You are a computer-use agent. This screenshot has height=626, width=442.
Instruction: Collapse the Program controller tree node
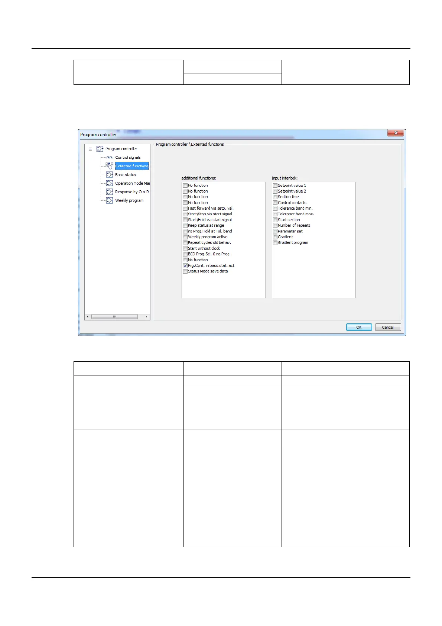click(x=90, y=149)
